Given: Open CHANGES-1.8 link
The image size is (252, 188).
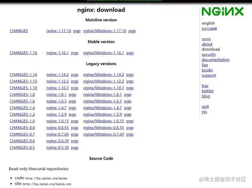Looking at the screenshot, I should coord(22,95).
